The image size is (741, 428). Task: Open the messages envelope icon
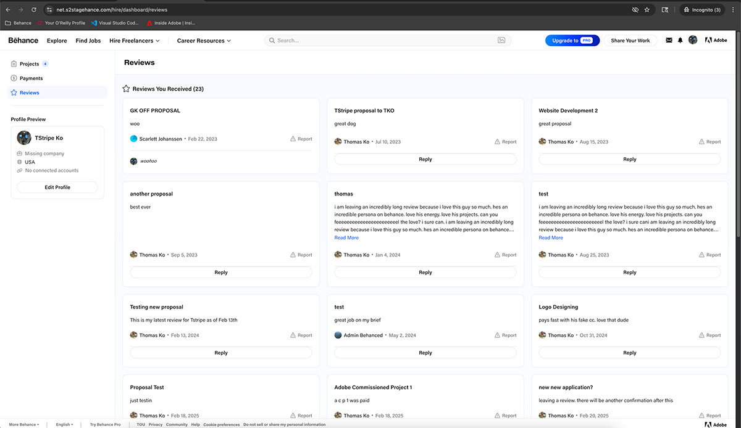click(669, 41)
